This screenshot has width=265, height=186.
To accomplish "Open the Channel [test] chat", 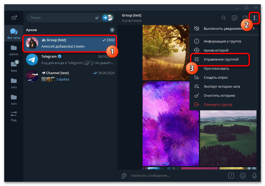I will pos(70,76).
